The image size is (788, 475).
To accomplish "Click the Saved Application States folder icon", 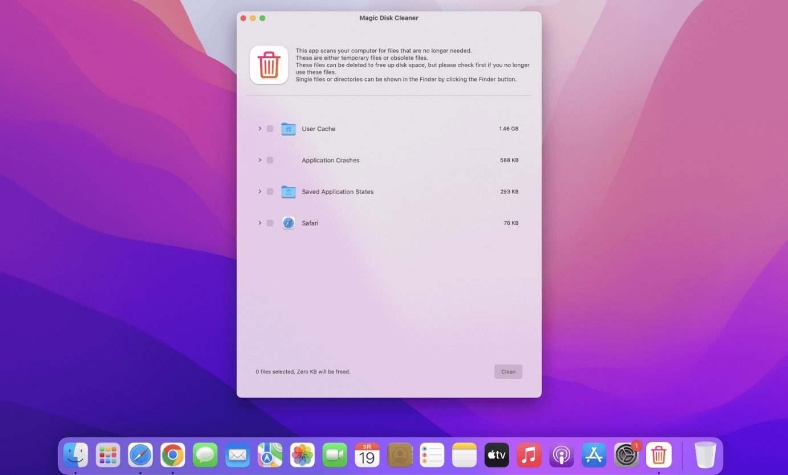I will click(289, 192).
